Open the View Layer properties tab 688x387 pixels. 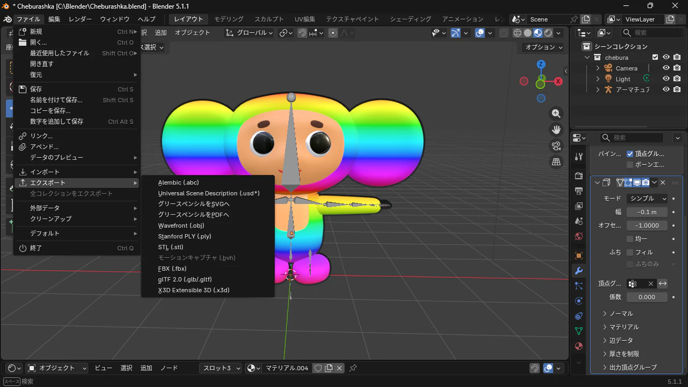(x=579, y=206)
